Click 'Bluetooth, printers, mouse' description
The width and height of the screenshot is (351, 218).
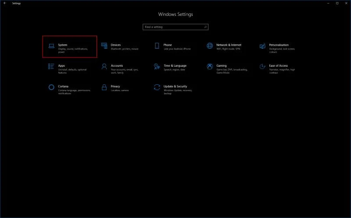(125, 49)
